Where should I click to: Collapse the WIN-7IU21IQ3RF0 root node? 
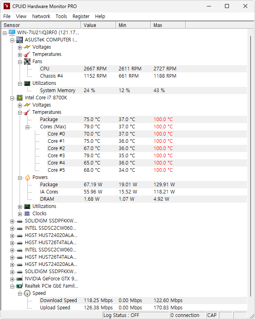tap(4, 33)
